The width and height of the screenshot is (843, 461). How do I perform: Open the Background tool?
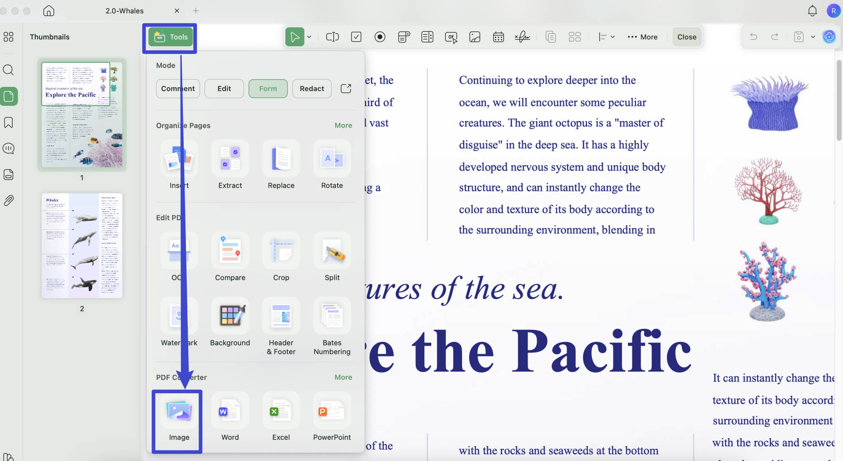pyautogui.click(x=230, y=323)
